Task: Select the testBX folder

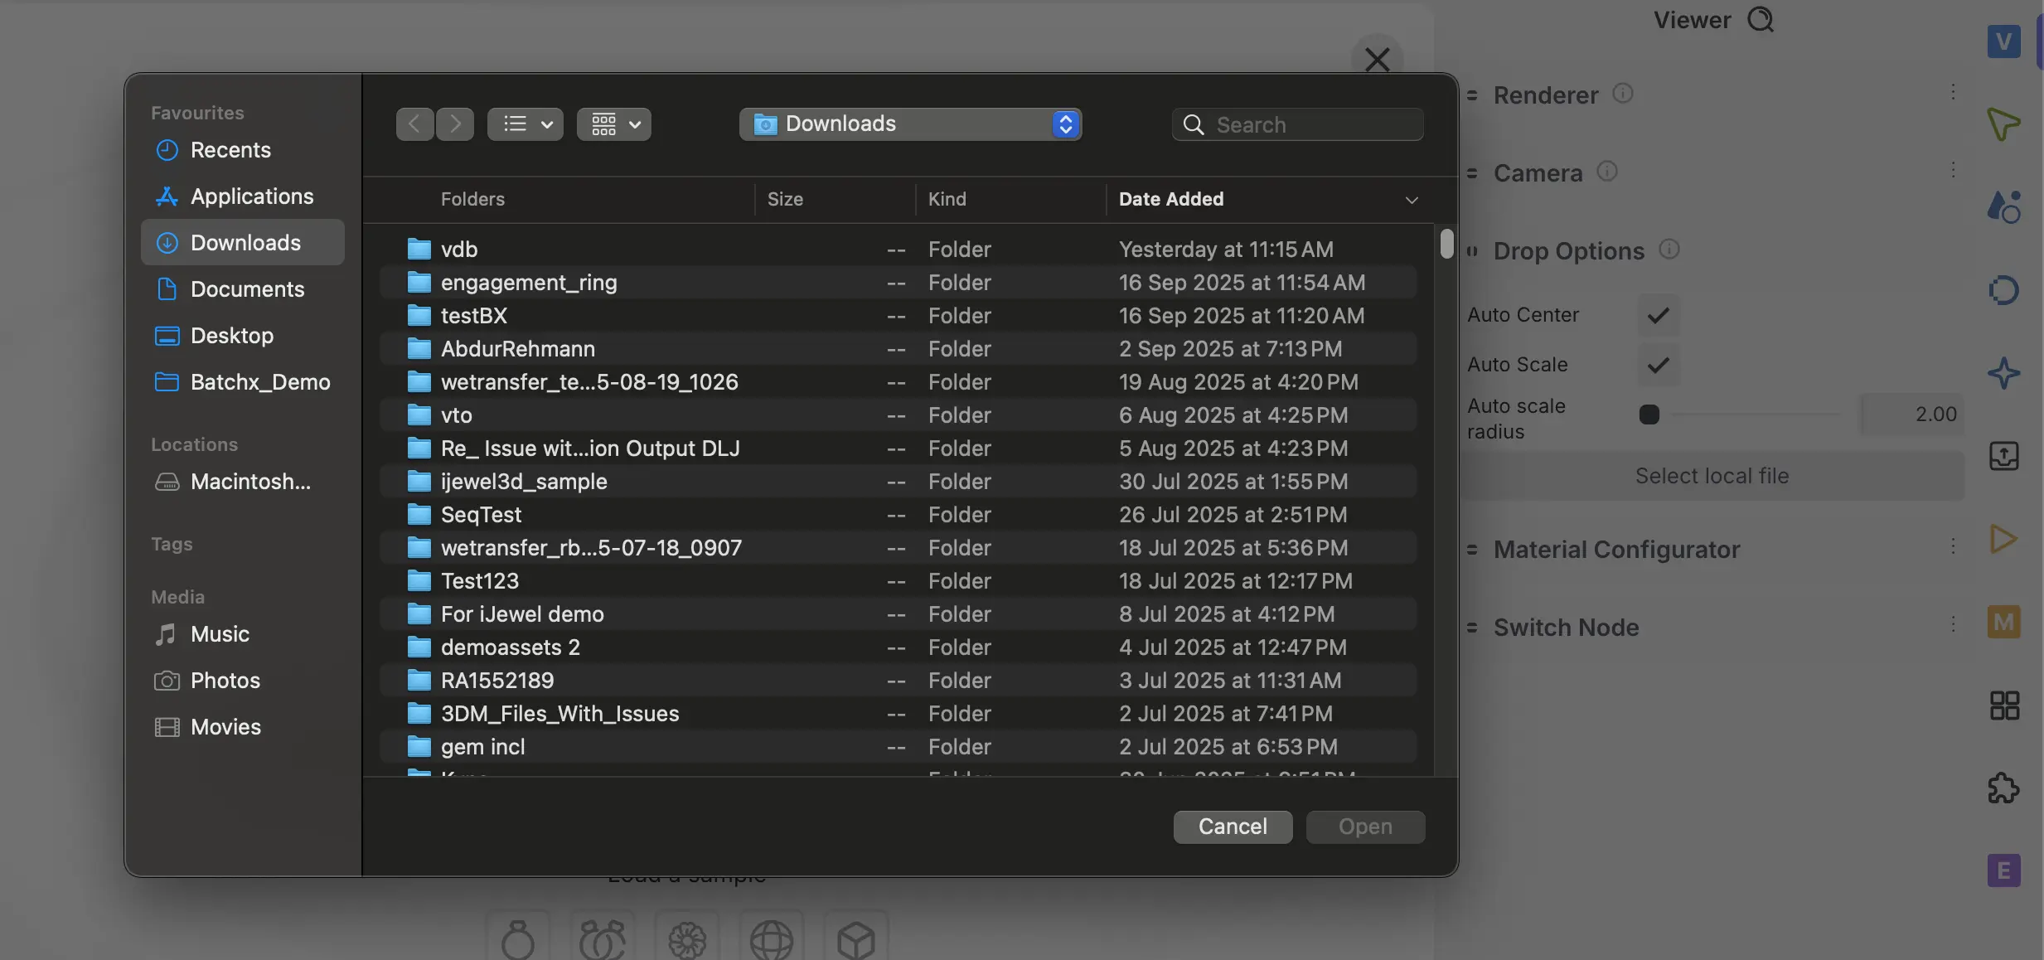Action: [x=898, y=316]
